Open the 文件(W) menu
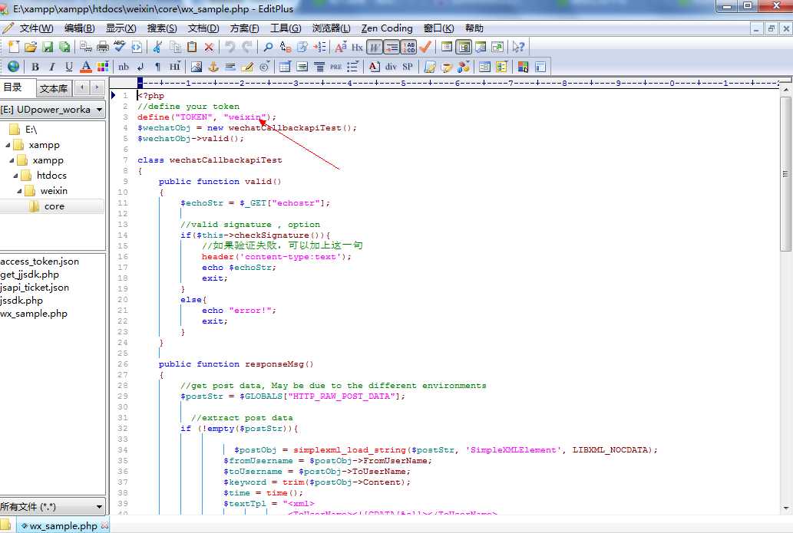The image size is (793, 533). [x=36, y=28]
